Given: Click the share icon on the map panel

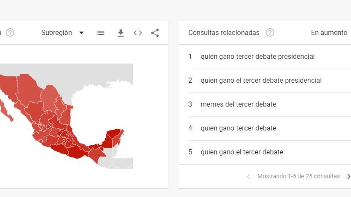Looking at the screenshot, I should [x=155, y=33].
